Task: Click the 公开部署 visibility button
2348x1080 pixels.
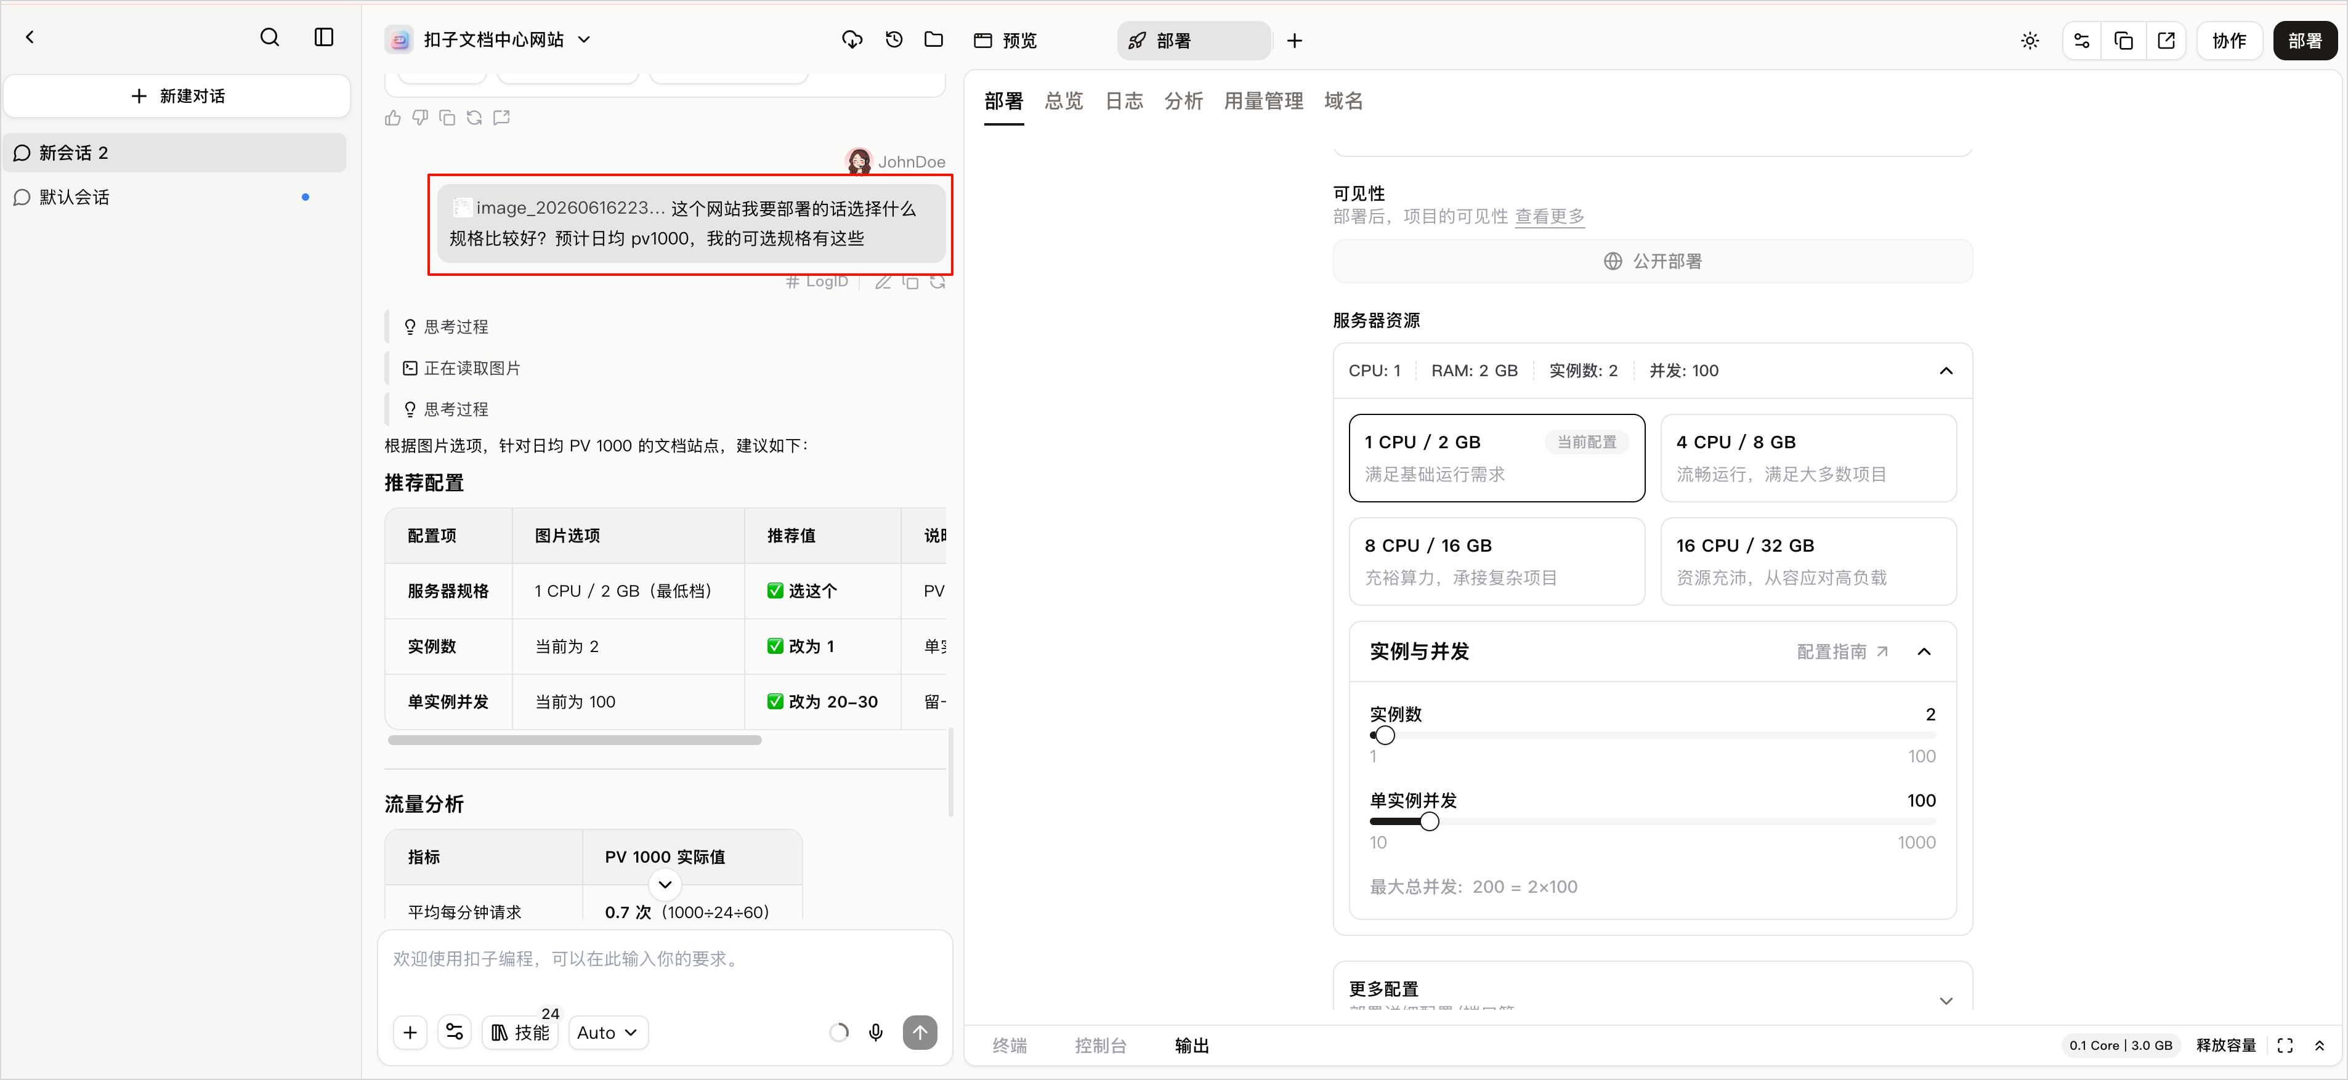Action: point(1653,262)
